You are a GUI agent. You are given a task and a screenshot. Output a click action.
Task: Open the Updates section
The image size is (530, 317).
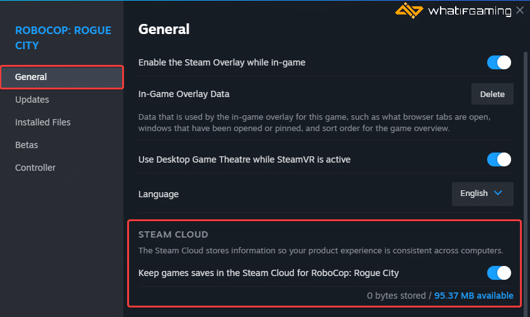click(x=32, y=100)
